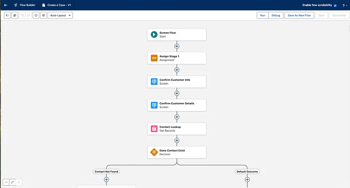Viewport: 350px width, 188px height.
Task: Click the Save button
Action: tap(322, 15)
